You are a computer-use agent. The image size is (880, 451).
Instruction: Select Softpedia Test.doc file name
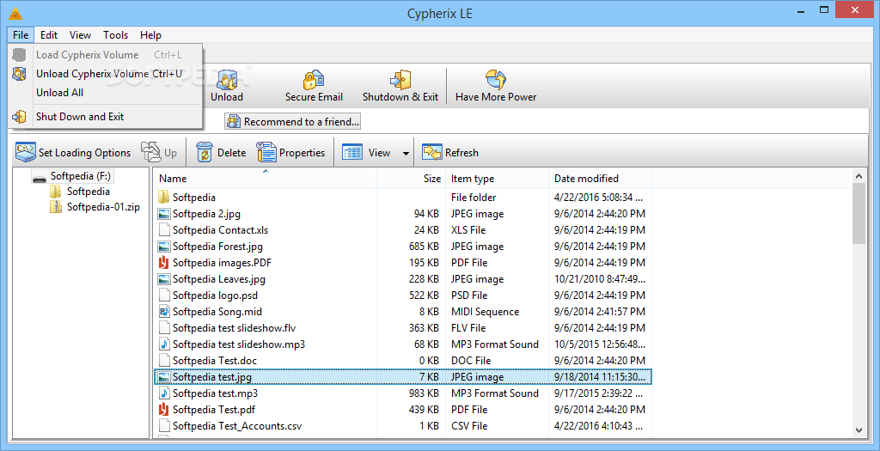[214, 361]
